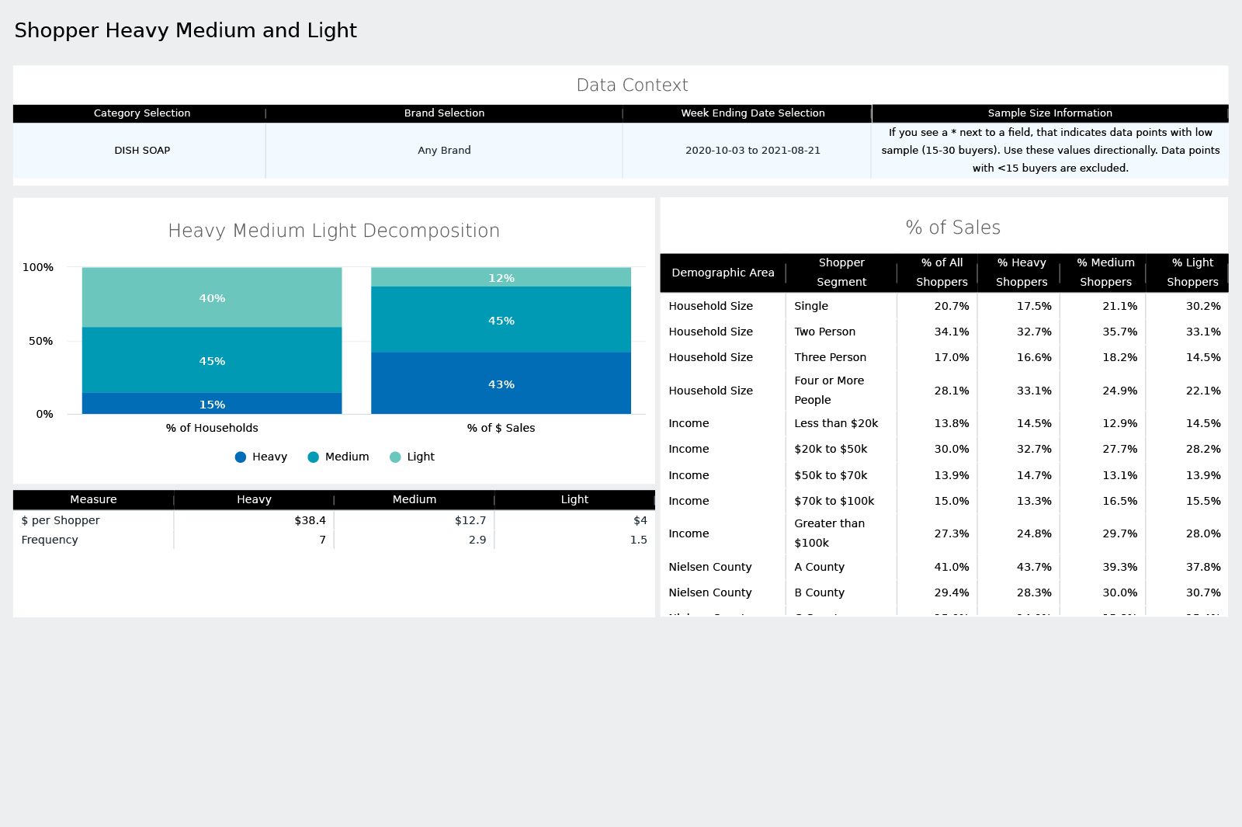Click the % Heavy Shoppers column header
This screenshot has width=1242, height=827.
1021,273
